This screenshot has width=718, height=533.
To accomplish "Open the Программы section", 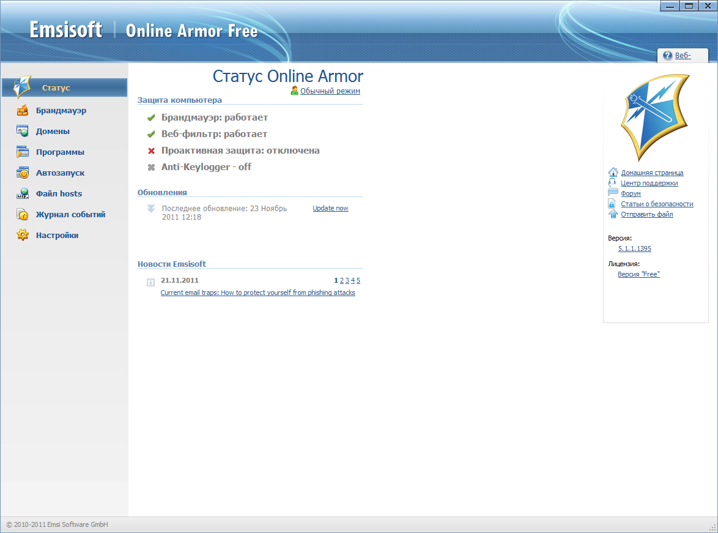I will [x=60, y=152].
